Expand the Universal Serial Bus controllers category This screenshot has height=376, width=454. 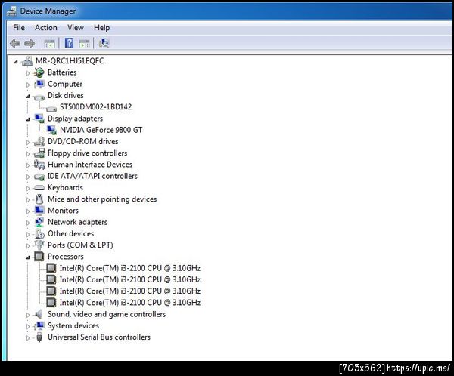tap(28, 337)
